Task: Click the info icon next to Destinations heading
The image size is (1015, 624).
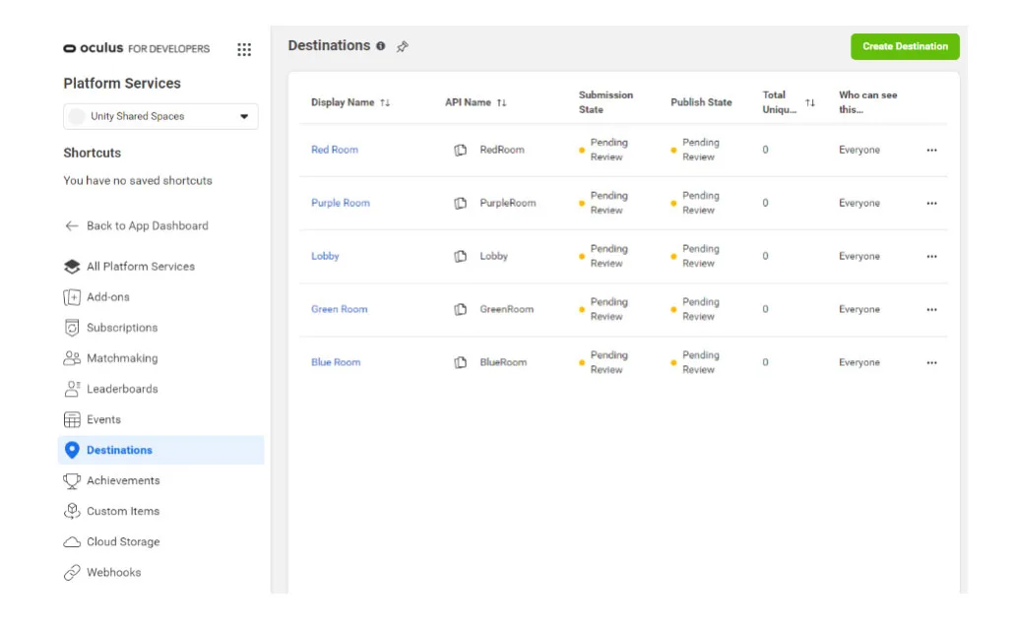Action: click(x=381, y=46)
